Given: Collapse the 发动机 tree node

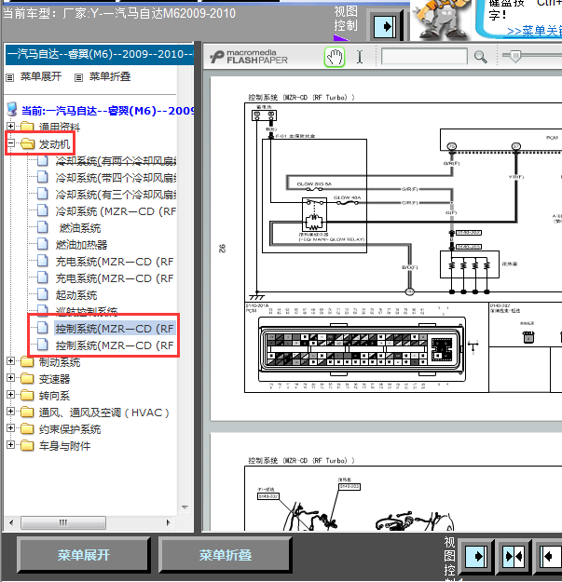Looking at the screenshot, I should [x=11, y=142].
